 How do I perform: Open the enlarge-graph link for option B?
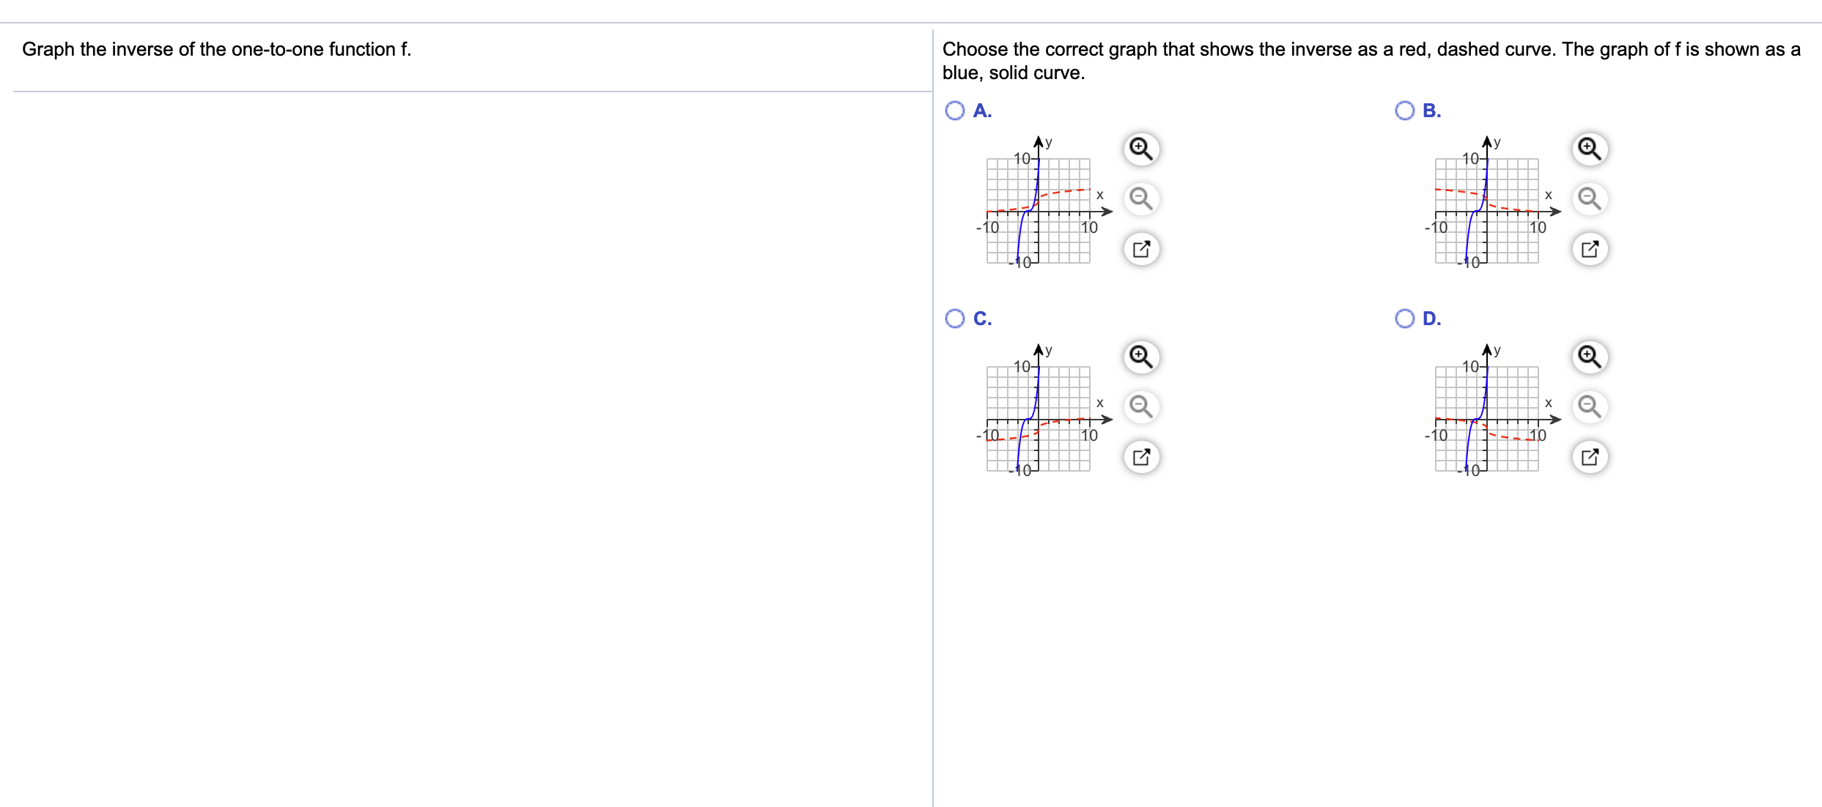[1590, 248]
